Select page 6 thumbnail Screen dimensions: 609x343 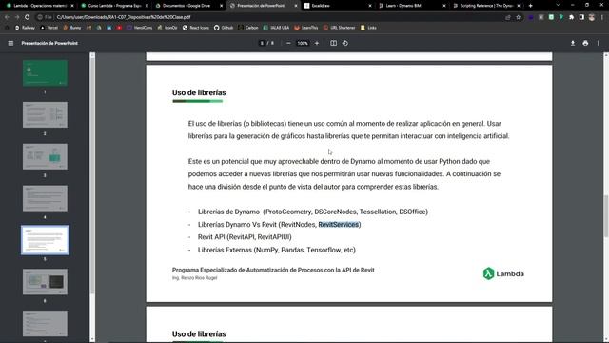coord(45,282)
